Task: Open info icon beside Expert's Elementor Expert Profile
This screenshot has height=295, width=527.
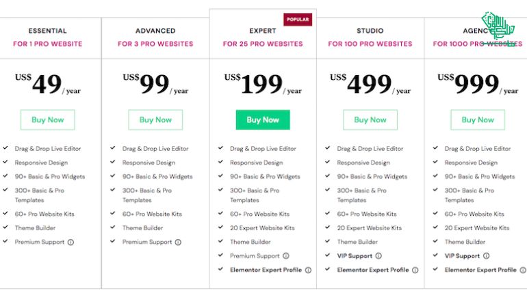Action: coord(308,270)
